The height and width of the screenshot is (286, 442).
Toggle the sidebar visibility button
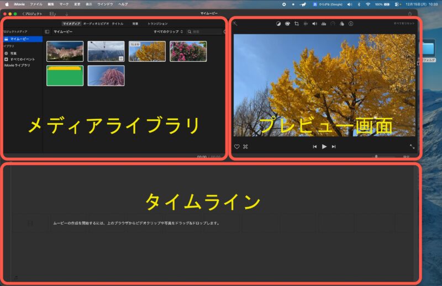47,32
